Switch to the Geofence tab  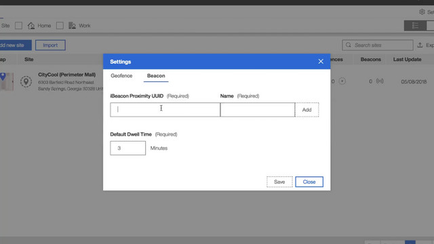(121, 75)
